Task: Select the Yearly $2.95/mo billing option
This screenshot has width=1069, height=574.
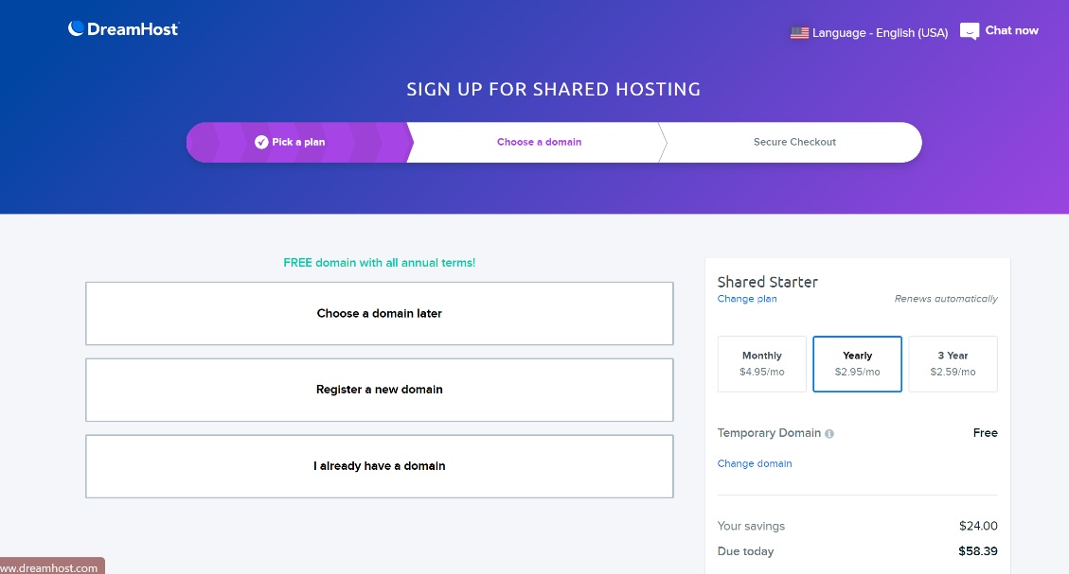Action: (x=857, y=364)
